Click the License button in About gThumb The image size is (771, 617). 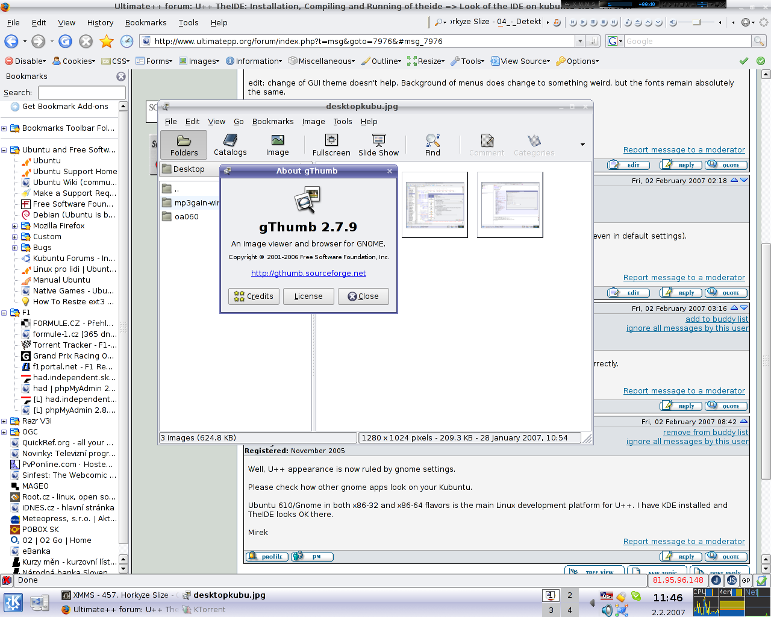point(308,296)
